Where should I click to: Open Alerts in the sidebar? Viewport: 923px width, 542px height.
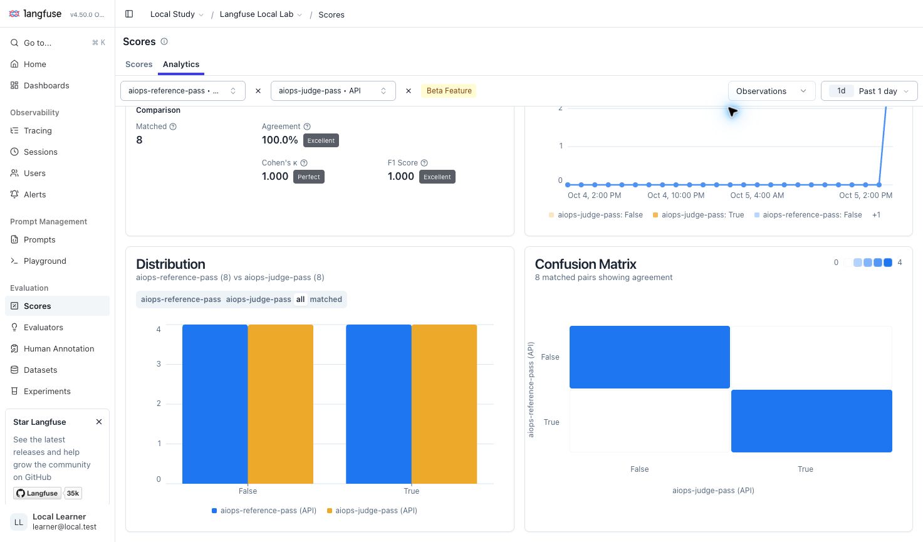tap(58, 194)
